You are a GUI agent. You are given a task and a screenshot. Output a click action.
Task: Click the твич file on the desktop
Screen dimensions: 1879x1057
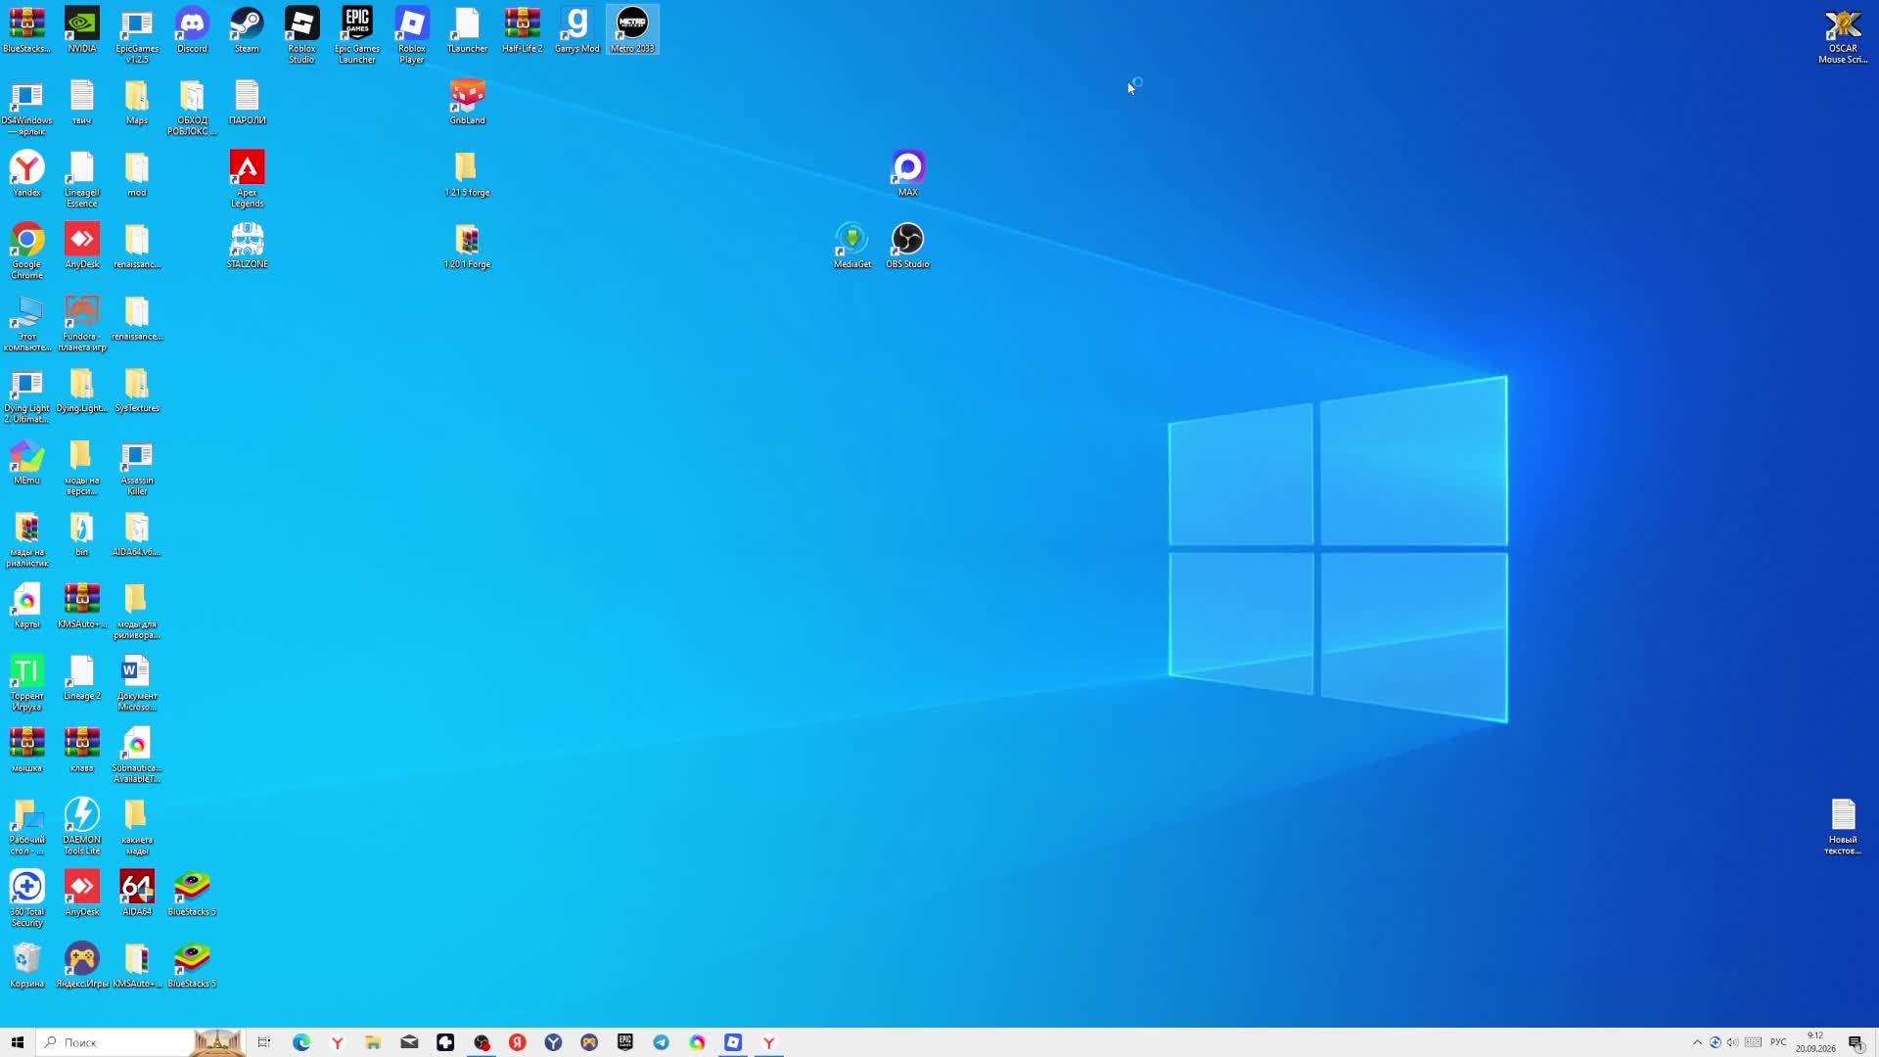tap(82, 102)
